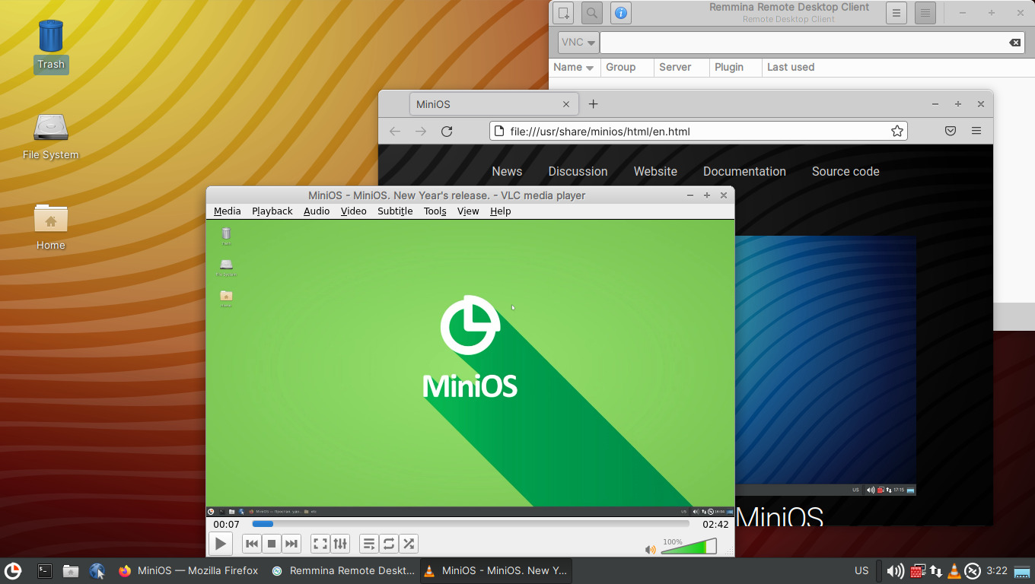Open the Tools menu in VLC
1035x584 pixels.
[435, 211]
